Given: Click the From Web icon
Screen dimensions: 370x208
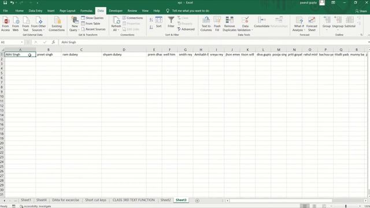Looking at the screenshot, I should coord(16,24).
